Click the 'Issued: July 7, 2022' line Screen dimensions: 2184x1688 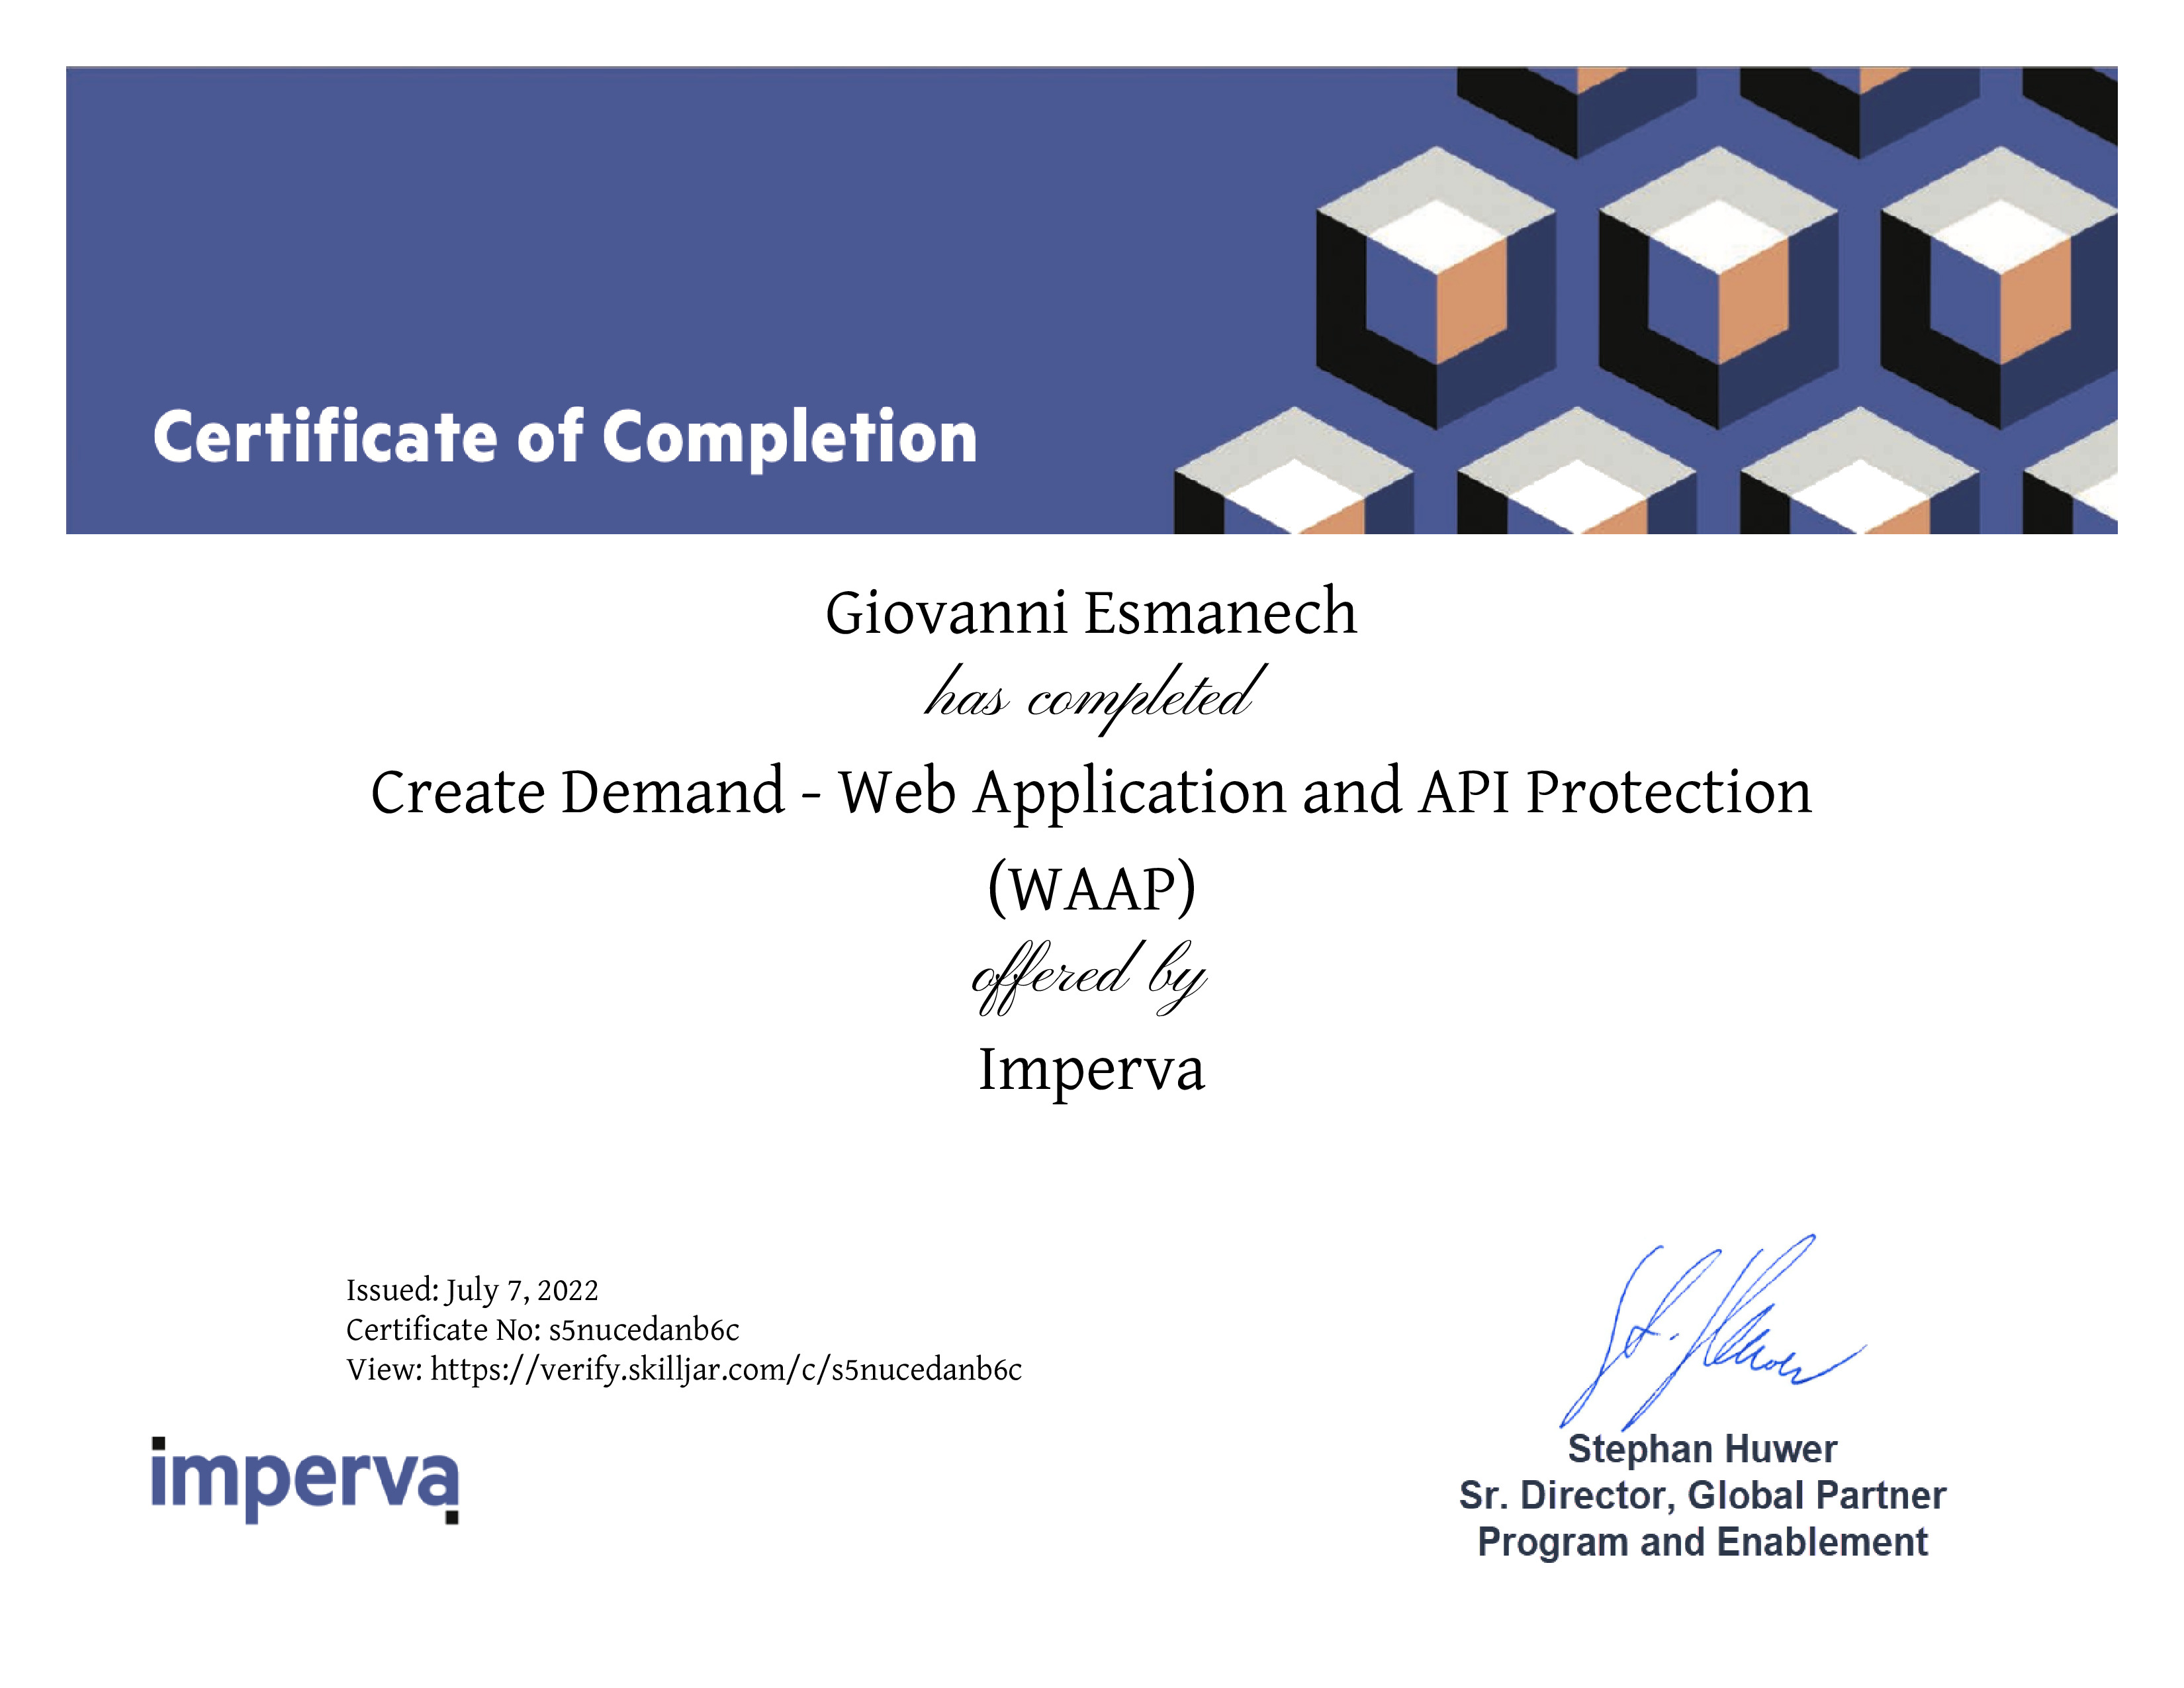(472, 1290)
